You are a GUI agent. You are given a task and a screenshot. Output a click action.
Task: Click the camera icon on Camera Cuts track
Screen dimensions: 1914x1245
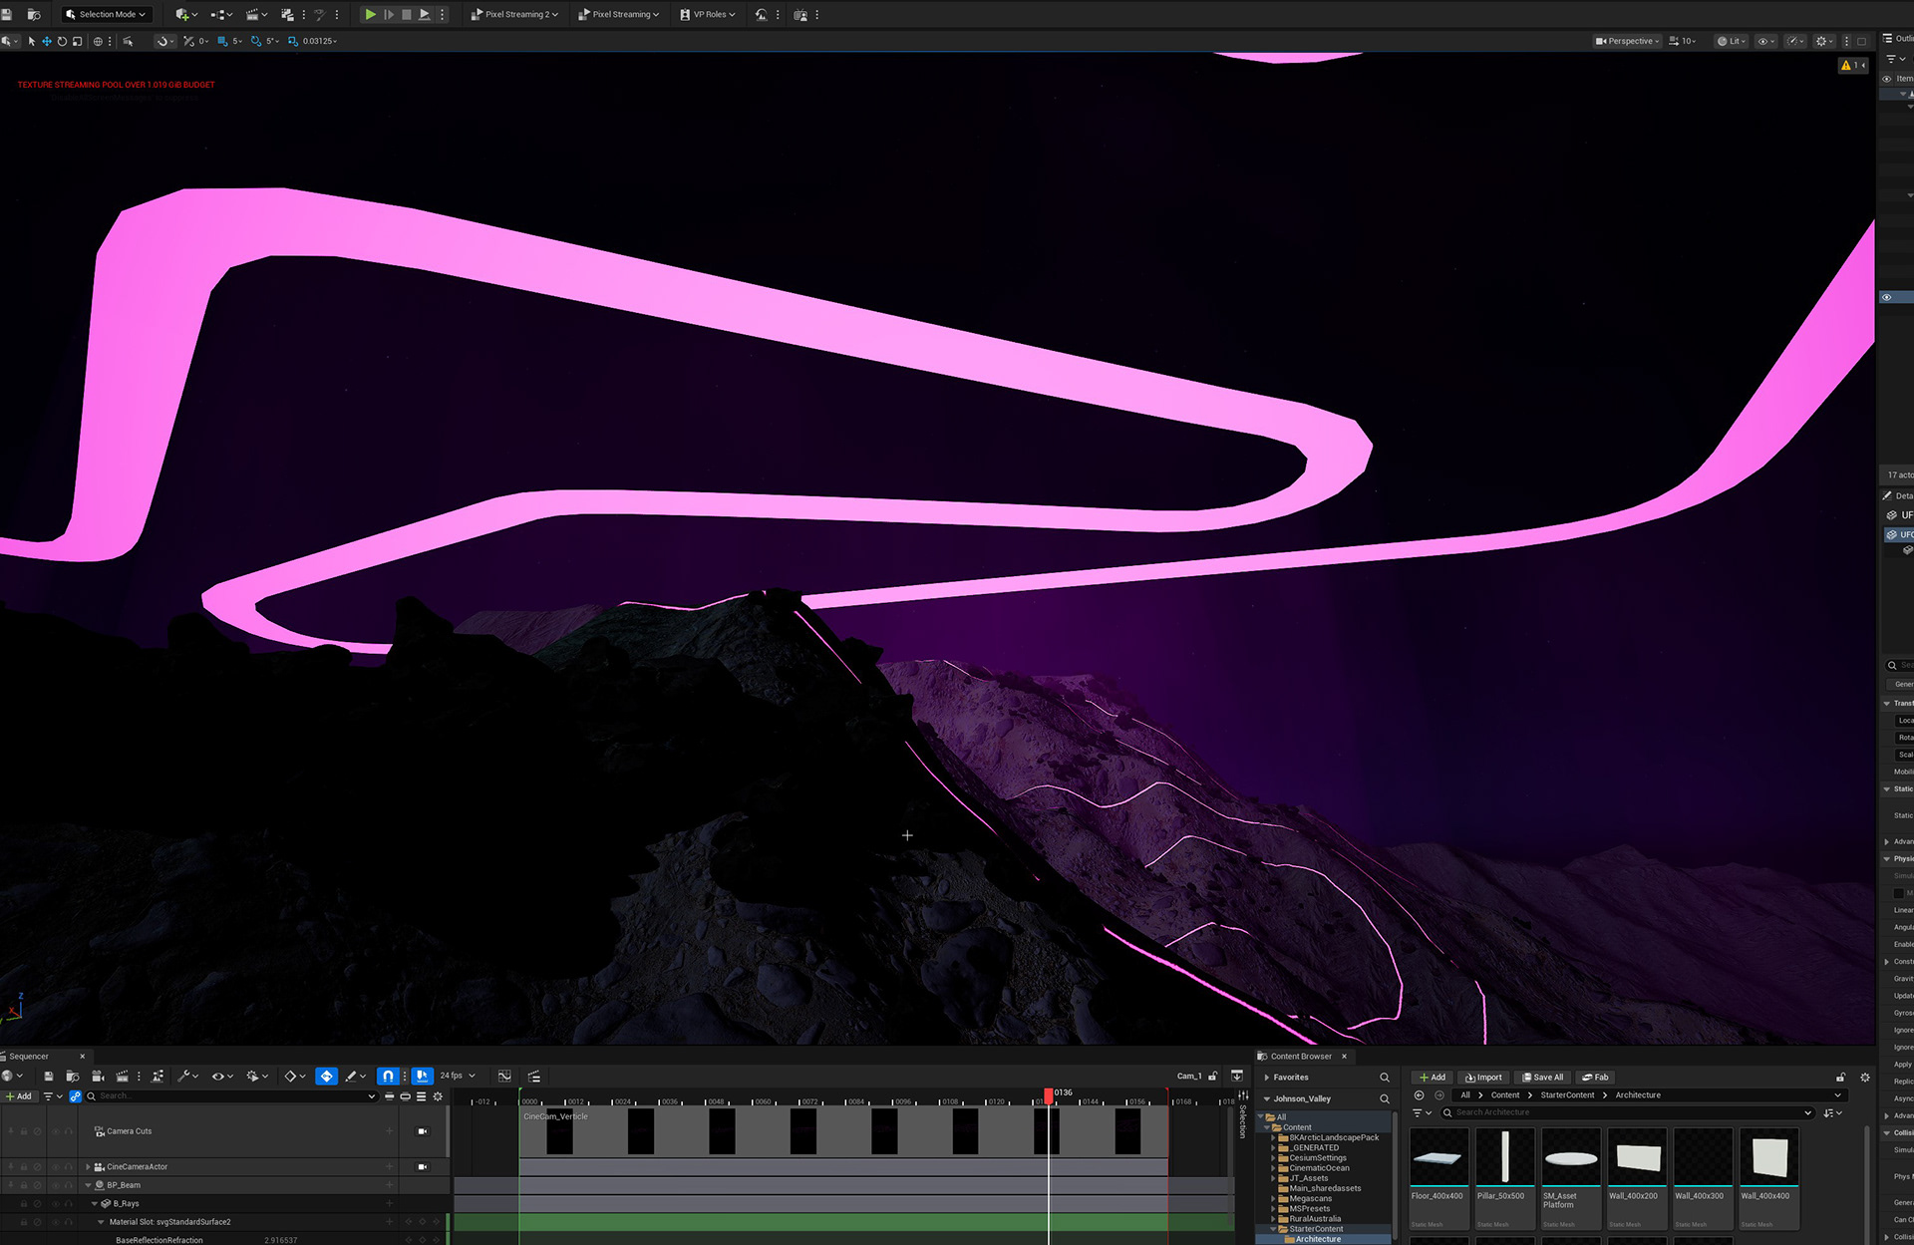[x=422, y=1131]
